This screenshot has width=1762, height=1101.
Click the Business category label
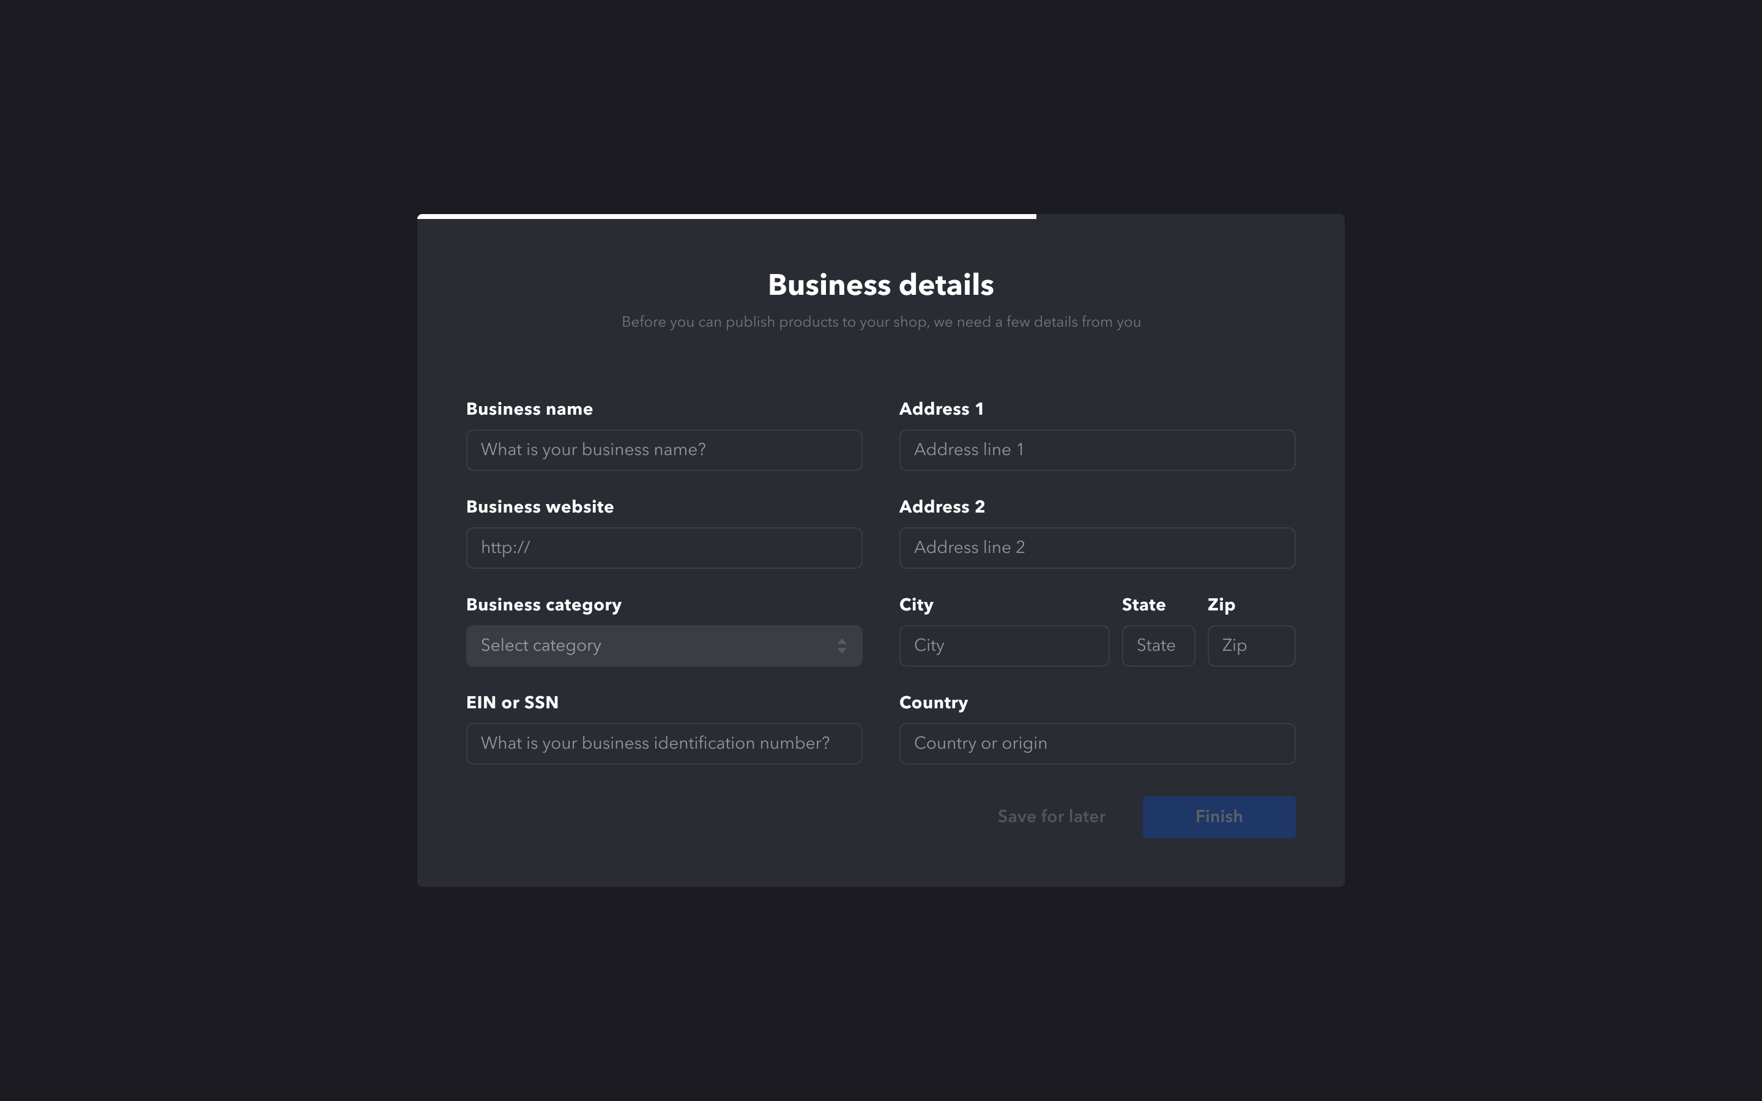click(x=543, y=605)
